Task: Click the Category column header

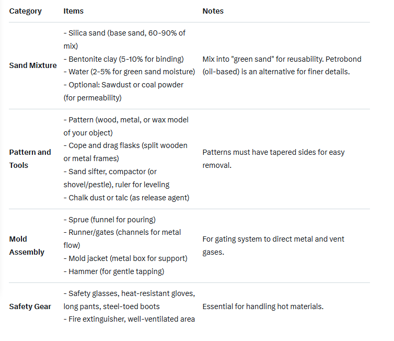Action: [25, 11]
